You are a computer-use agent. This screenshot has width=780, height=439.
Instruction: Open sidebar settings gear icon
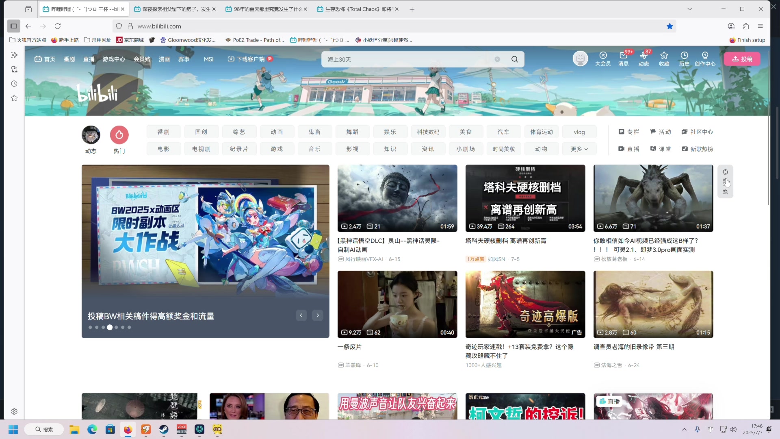(x=14, y=411)
